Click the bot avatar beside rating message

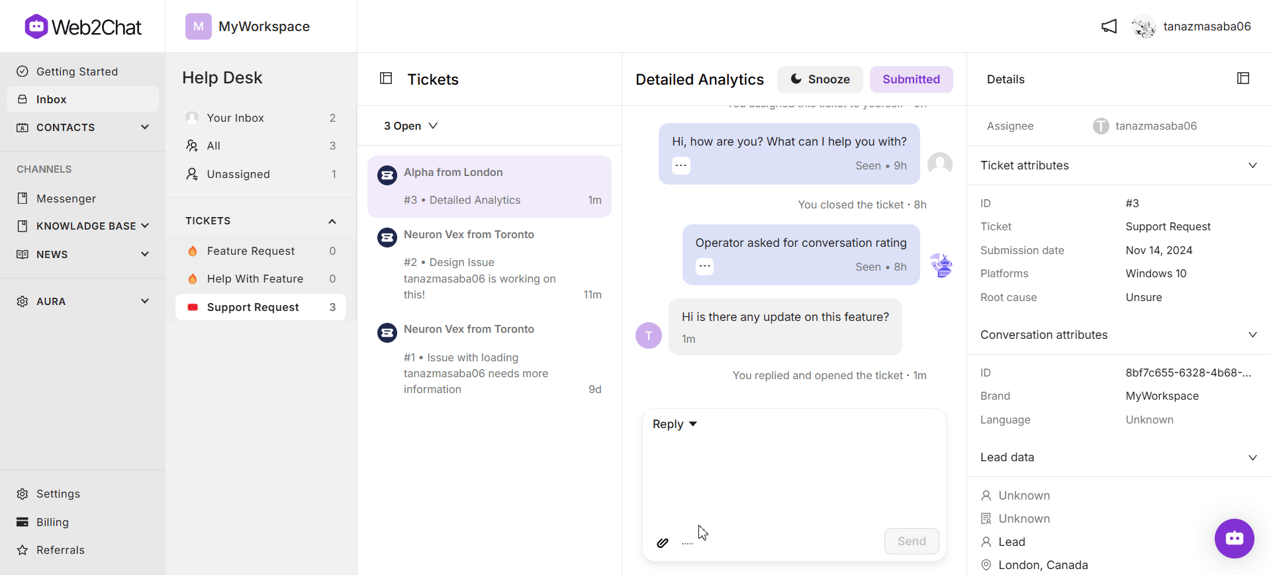point(941,265)
